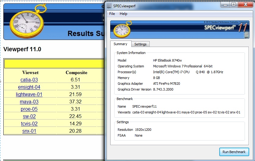Select the maya-03 composite score 37.32
255x161 pixels.
[75, 102]
